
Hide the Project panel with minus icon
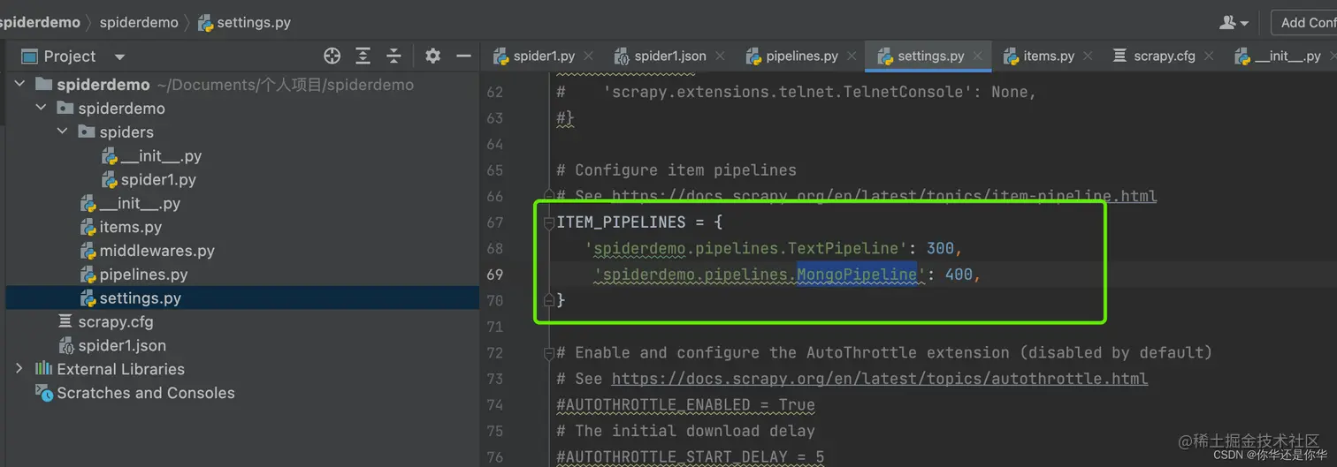click(463, 56)
